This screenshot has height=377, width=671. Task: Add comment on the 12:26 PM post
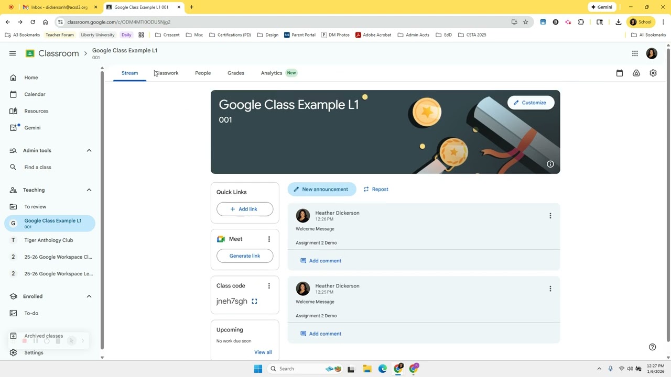(x=321, y=261)
